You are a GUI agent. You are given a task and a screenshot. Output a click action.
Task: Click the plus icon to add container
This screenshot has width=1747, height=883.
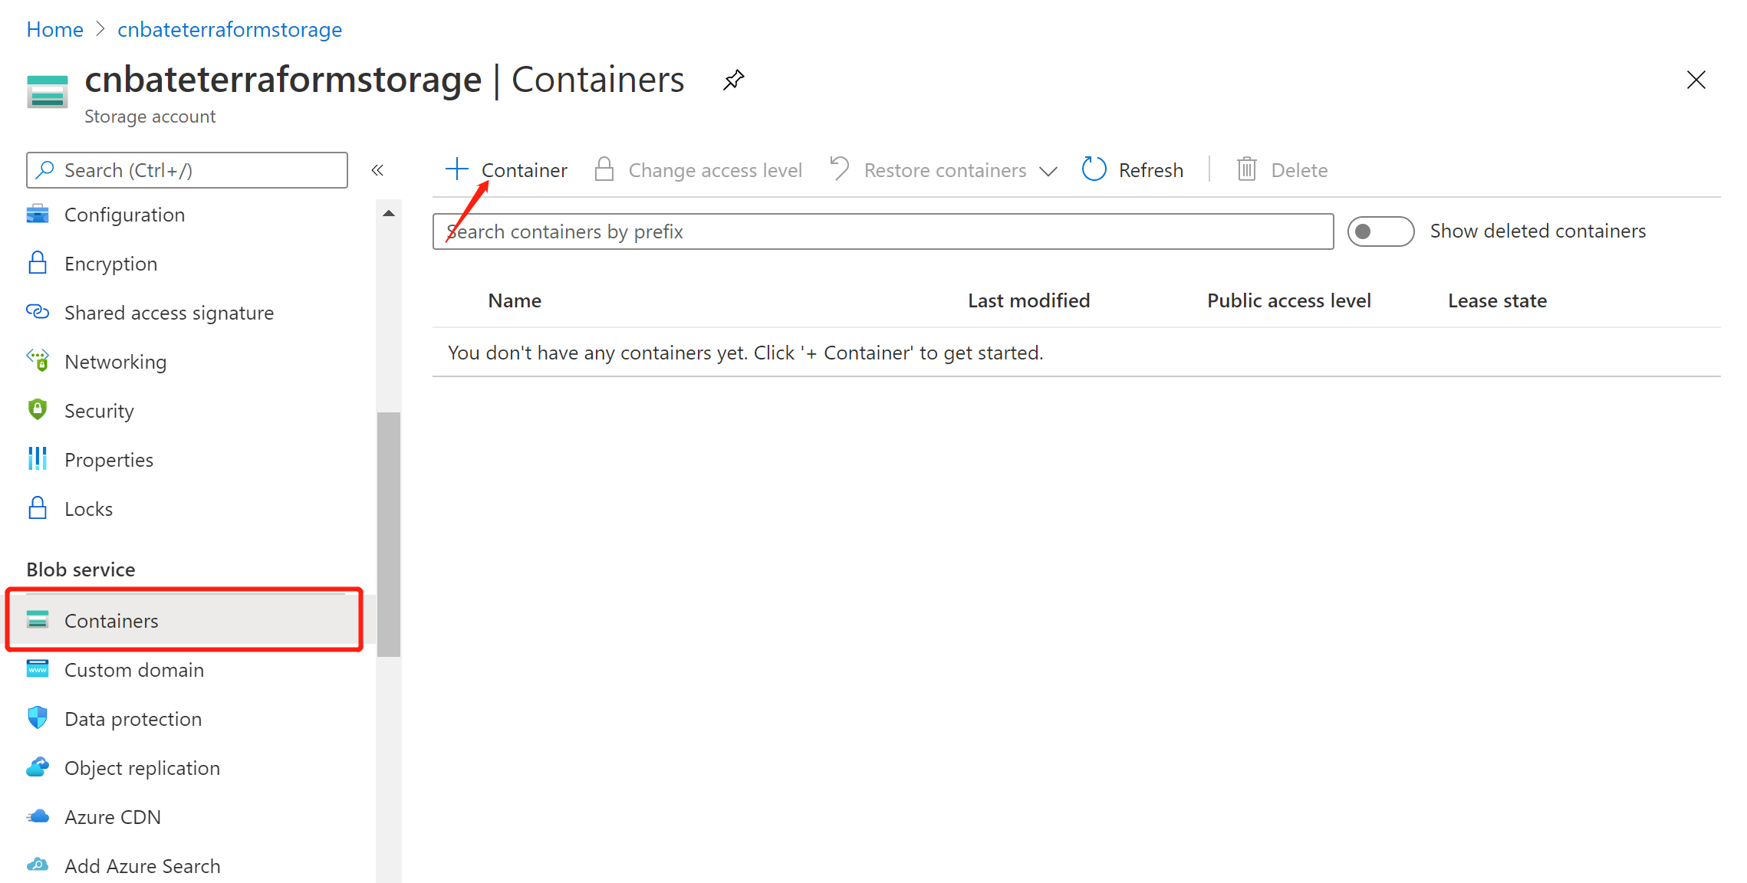(x=457, y=169)
